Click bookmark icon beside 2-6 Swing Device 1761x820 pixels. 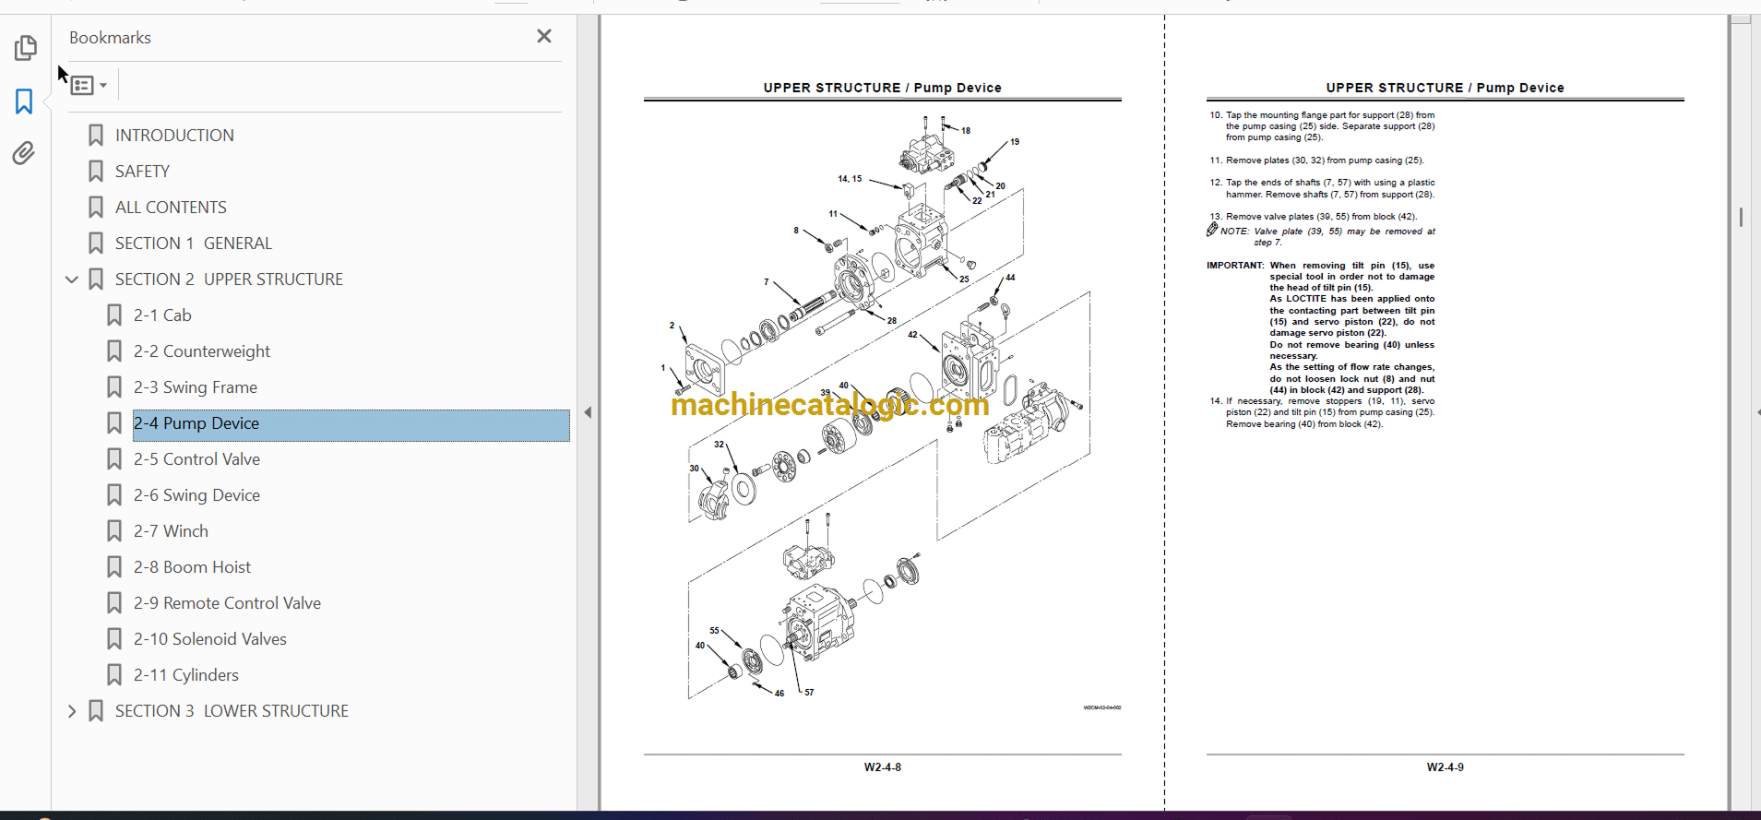[114, 495]
